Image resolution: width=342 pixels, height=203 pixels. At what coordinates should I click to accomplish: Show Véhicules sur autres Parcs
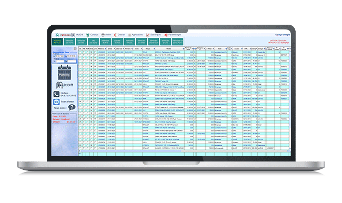[x=177, y=42]
